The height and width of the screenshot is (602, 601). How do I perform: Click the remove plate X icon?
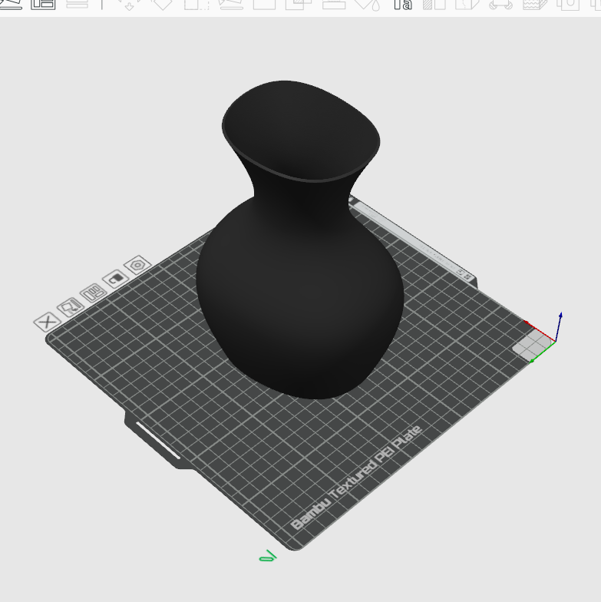pyautogui.click(x=47, y=322)
